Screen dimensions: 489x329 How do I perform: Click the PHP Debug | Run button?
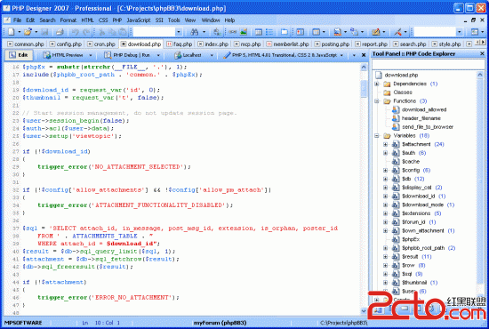click(132, 55)
